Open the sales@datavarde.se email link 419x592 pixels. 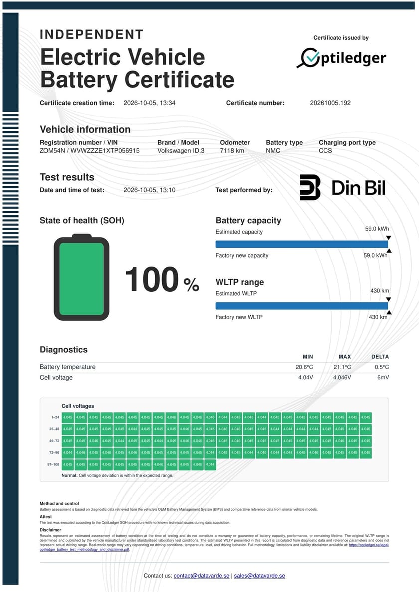tap(260, 576)
